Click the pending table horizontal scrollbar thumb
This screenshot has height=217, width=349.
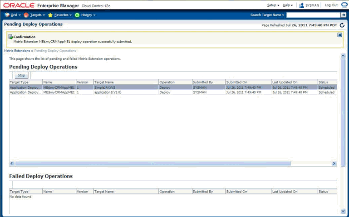point(152,164)
